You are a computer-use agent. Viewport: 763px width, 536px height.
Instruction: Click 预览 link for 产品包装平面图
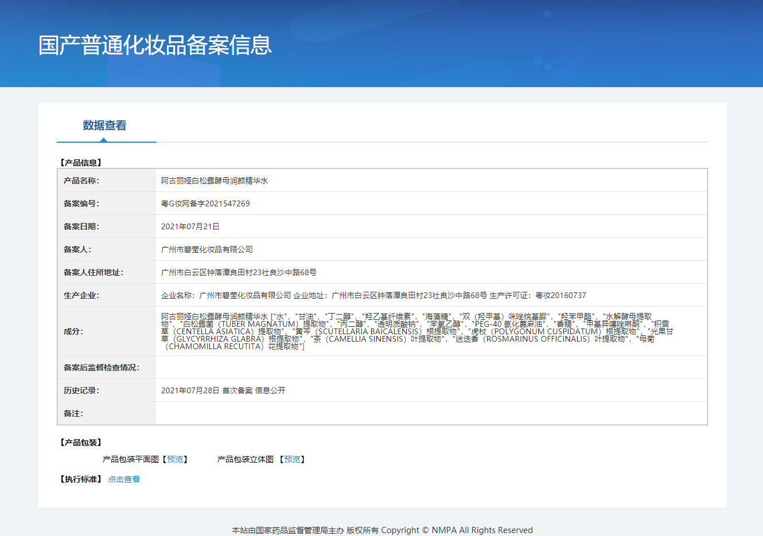(x=175, y=459)
